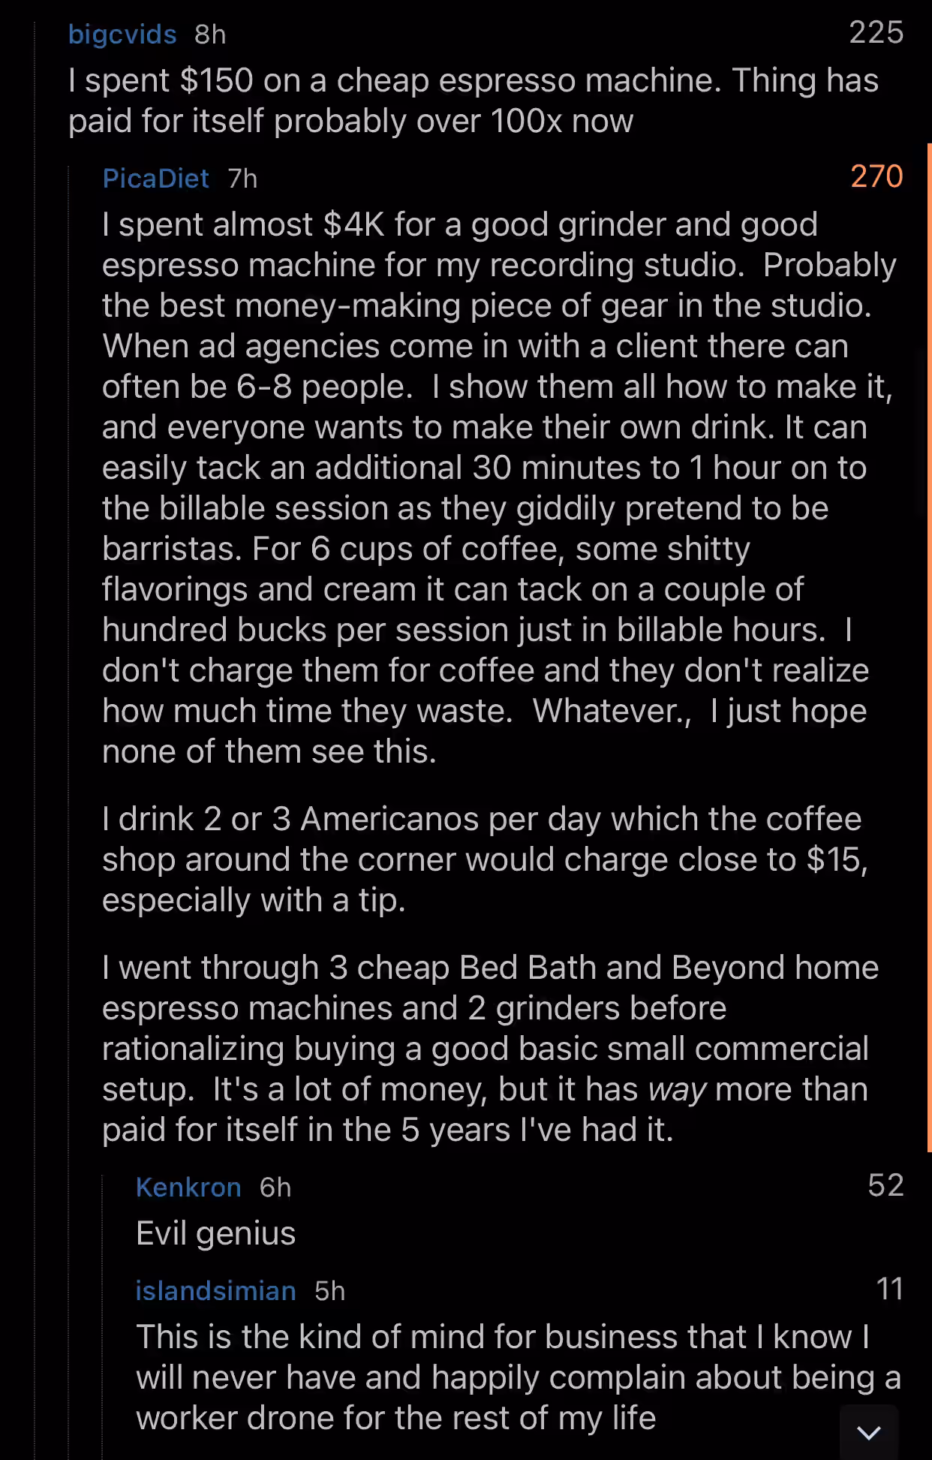Collapse the worker drone reply text
This screenshot has height=1460, width=932.
[518, 1377]
